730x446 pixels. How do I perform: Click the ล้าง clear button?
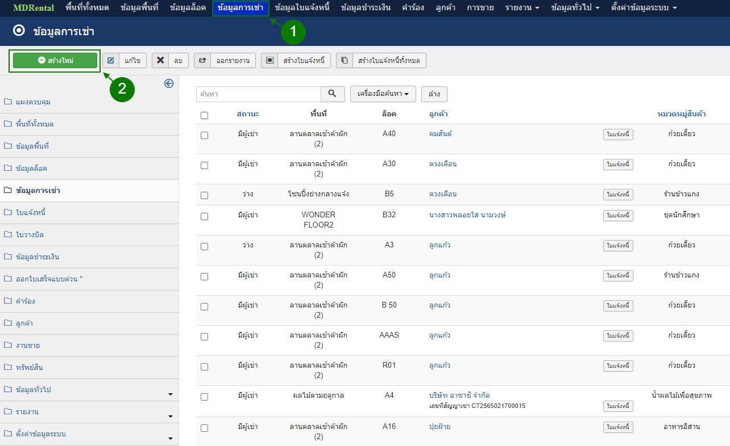[434, 94]
